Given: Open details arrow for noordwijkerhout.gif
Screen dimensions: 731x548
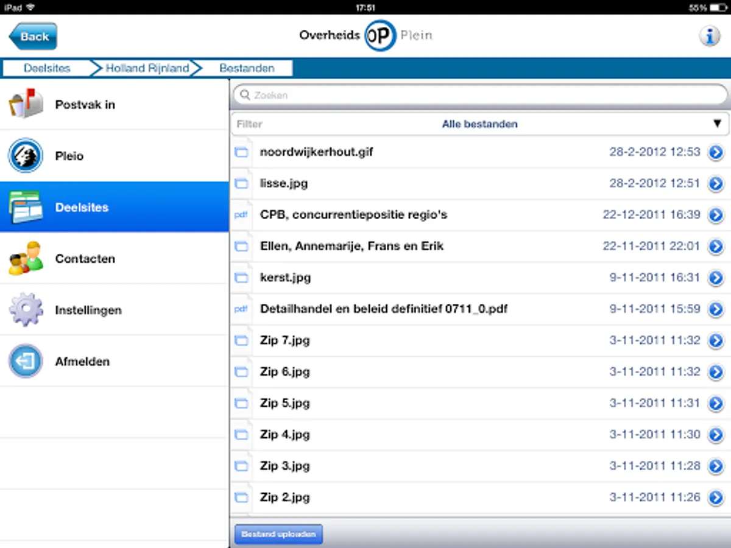Looking at the screenshot, I should (715, 153).
